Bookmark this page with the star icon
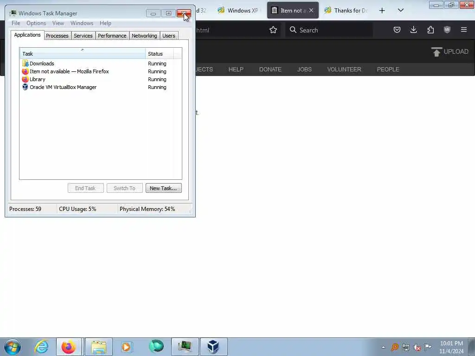475x356 pixels. (x=273, y=30)
